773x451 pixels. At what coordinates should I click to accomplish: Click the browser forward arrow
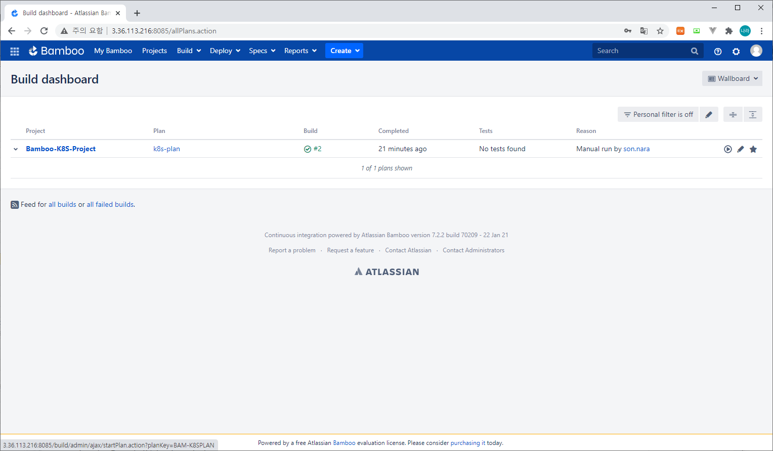28,31
